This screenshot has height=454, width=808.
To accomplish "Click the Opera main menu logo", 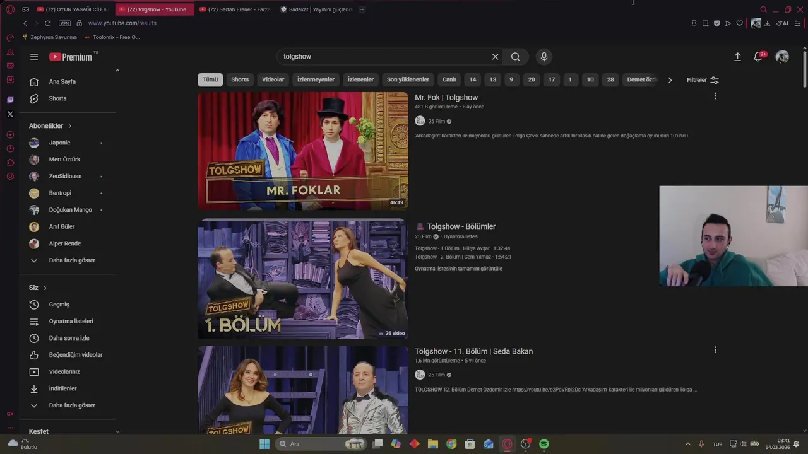I will (10, 9).
